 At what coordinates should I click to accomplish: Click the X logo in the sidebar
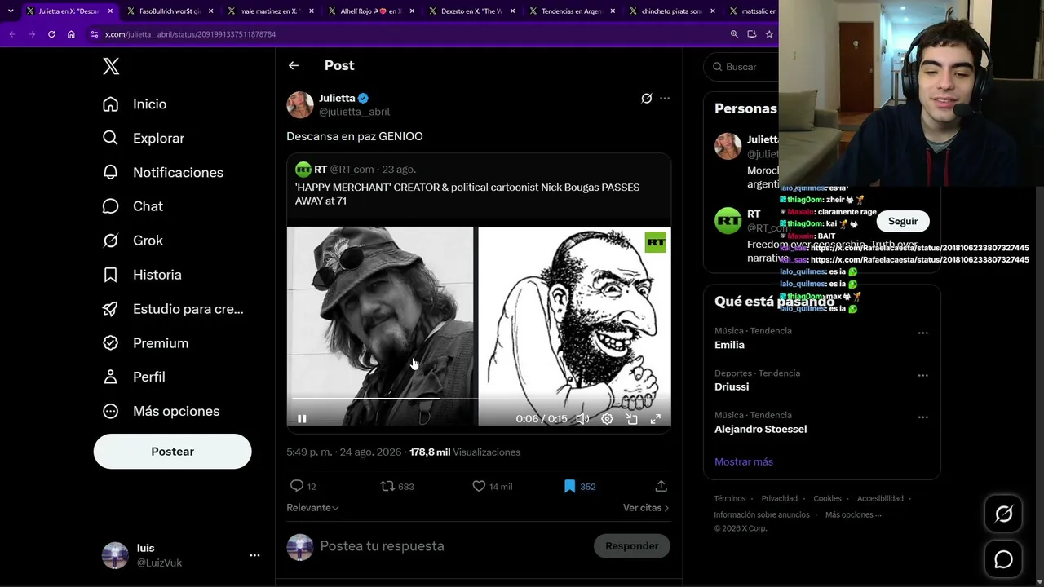click(111, 67)
